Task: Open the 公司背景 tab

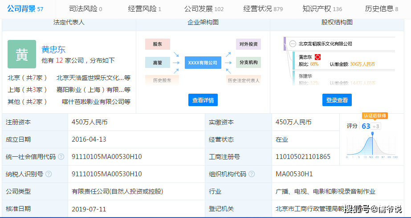Action: click(25, 9)
